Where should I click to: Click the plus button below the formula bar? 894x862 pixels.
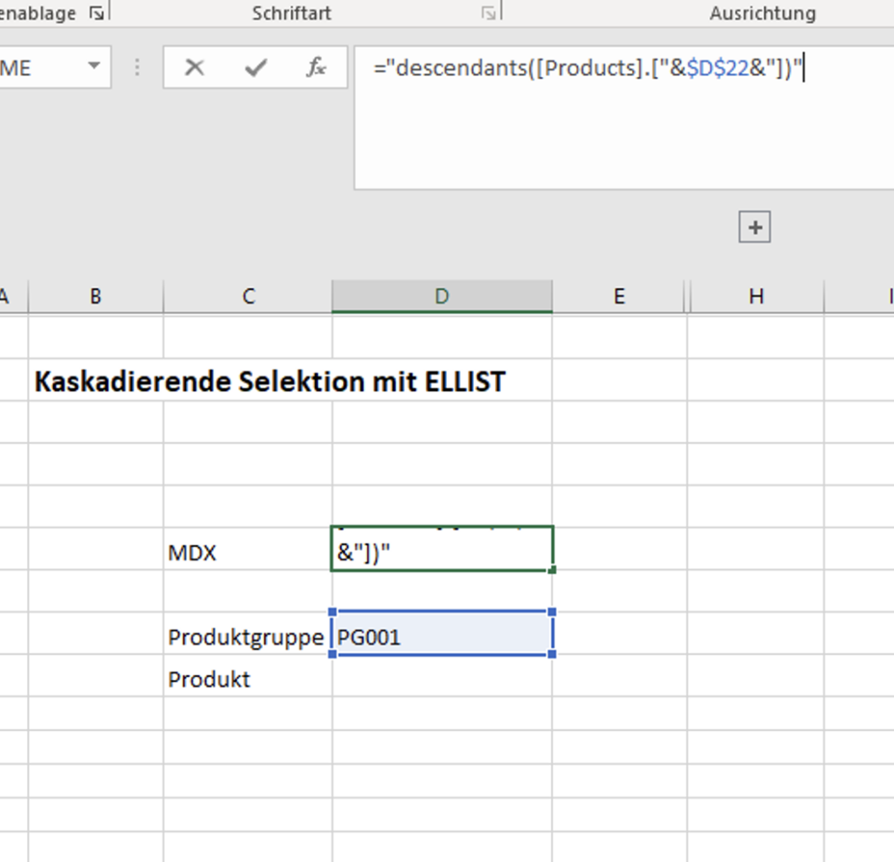pyautogui.click(x=754, y=228)
